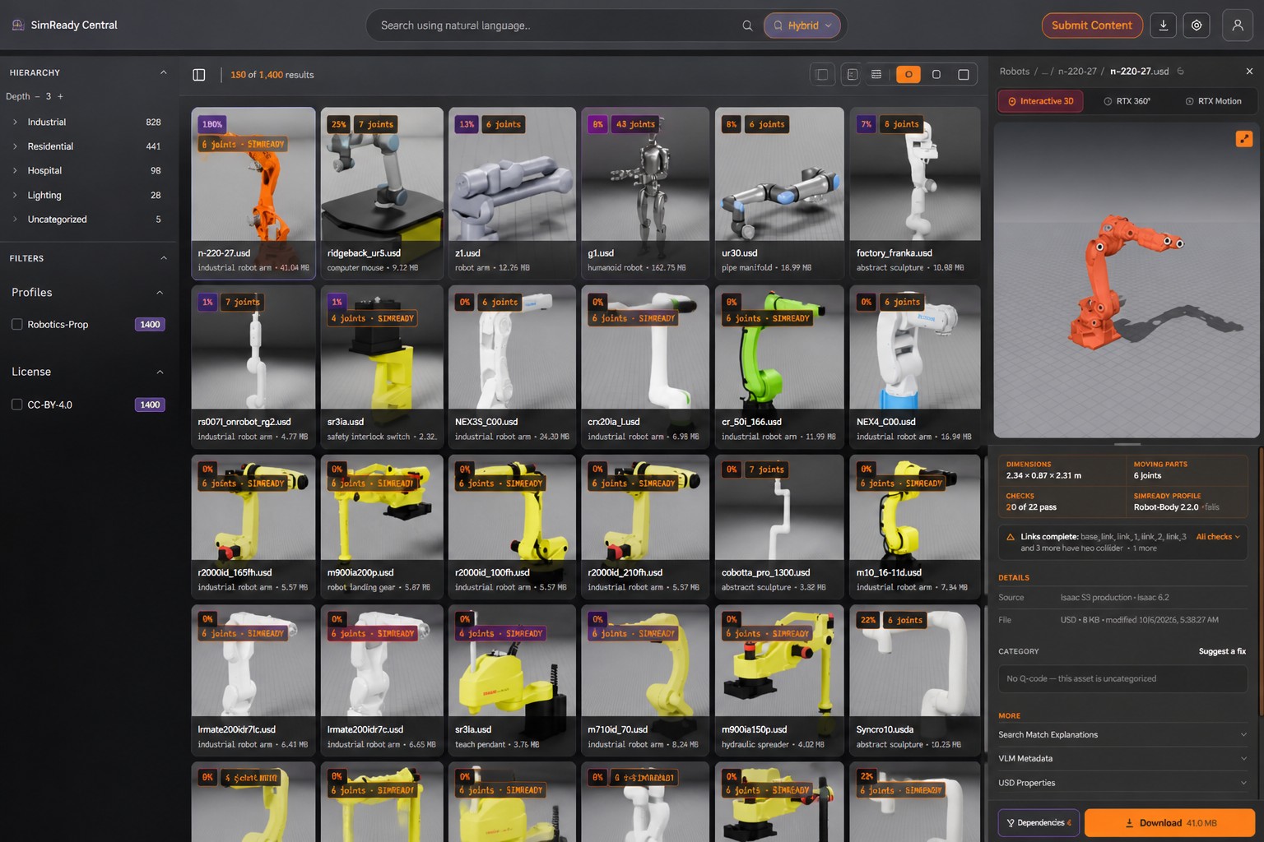The width and height of the screenshot is (1264, 842).
Task: Decrease hierarchy depth with minus
Action: [37, 96]
